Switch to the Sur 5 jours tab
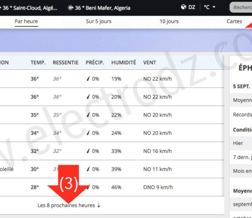This screenshot has height=218, width=252. pos(99,21)
